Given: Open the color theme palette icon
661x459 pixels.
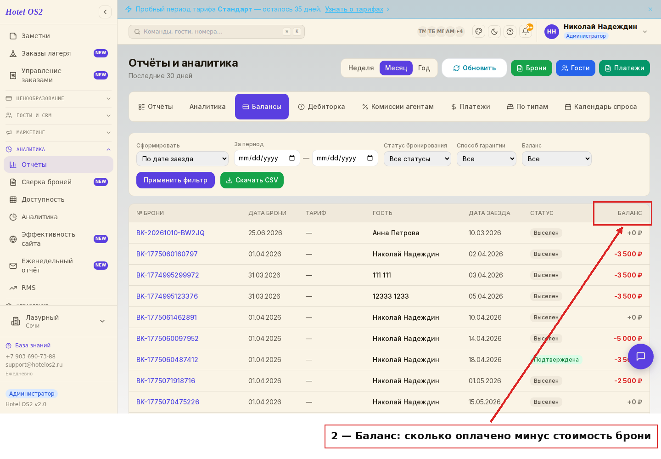Looking at the screenshot, I should [x=479, y=32].
